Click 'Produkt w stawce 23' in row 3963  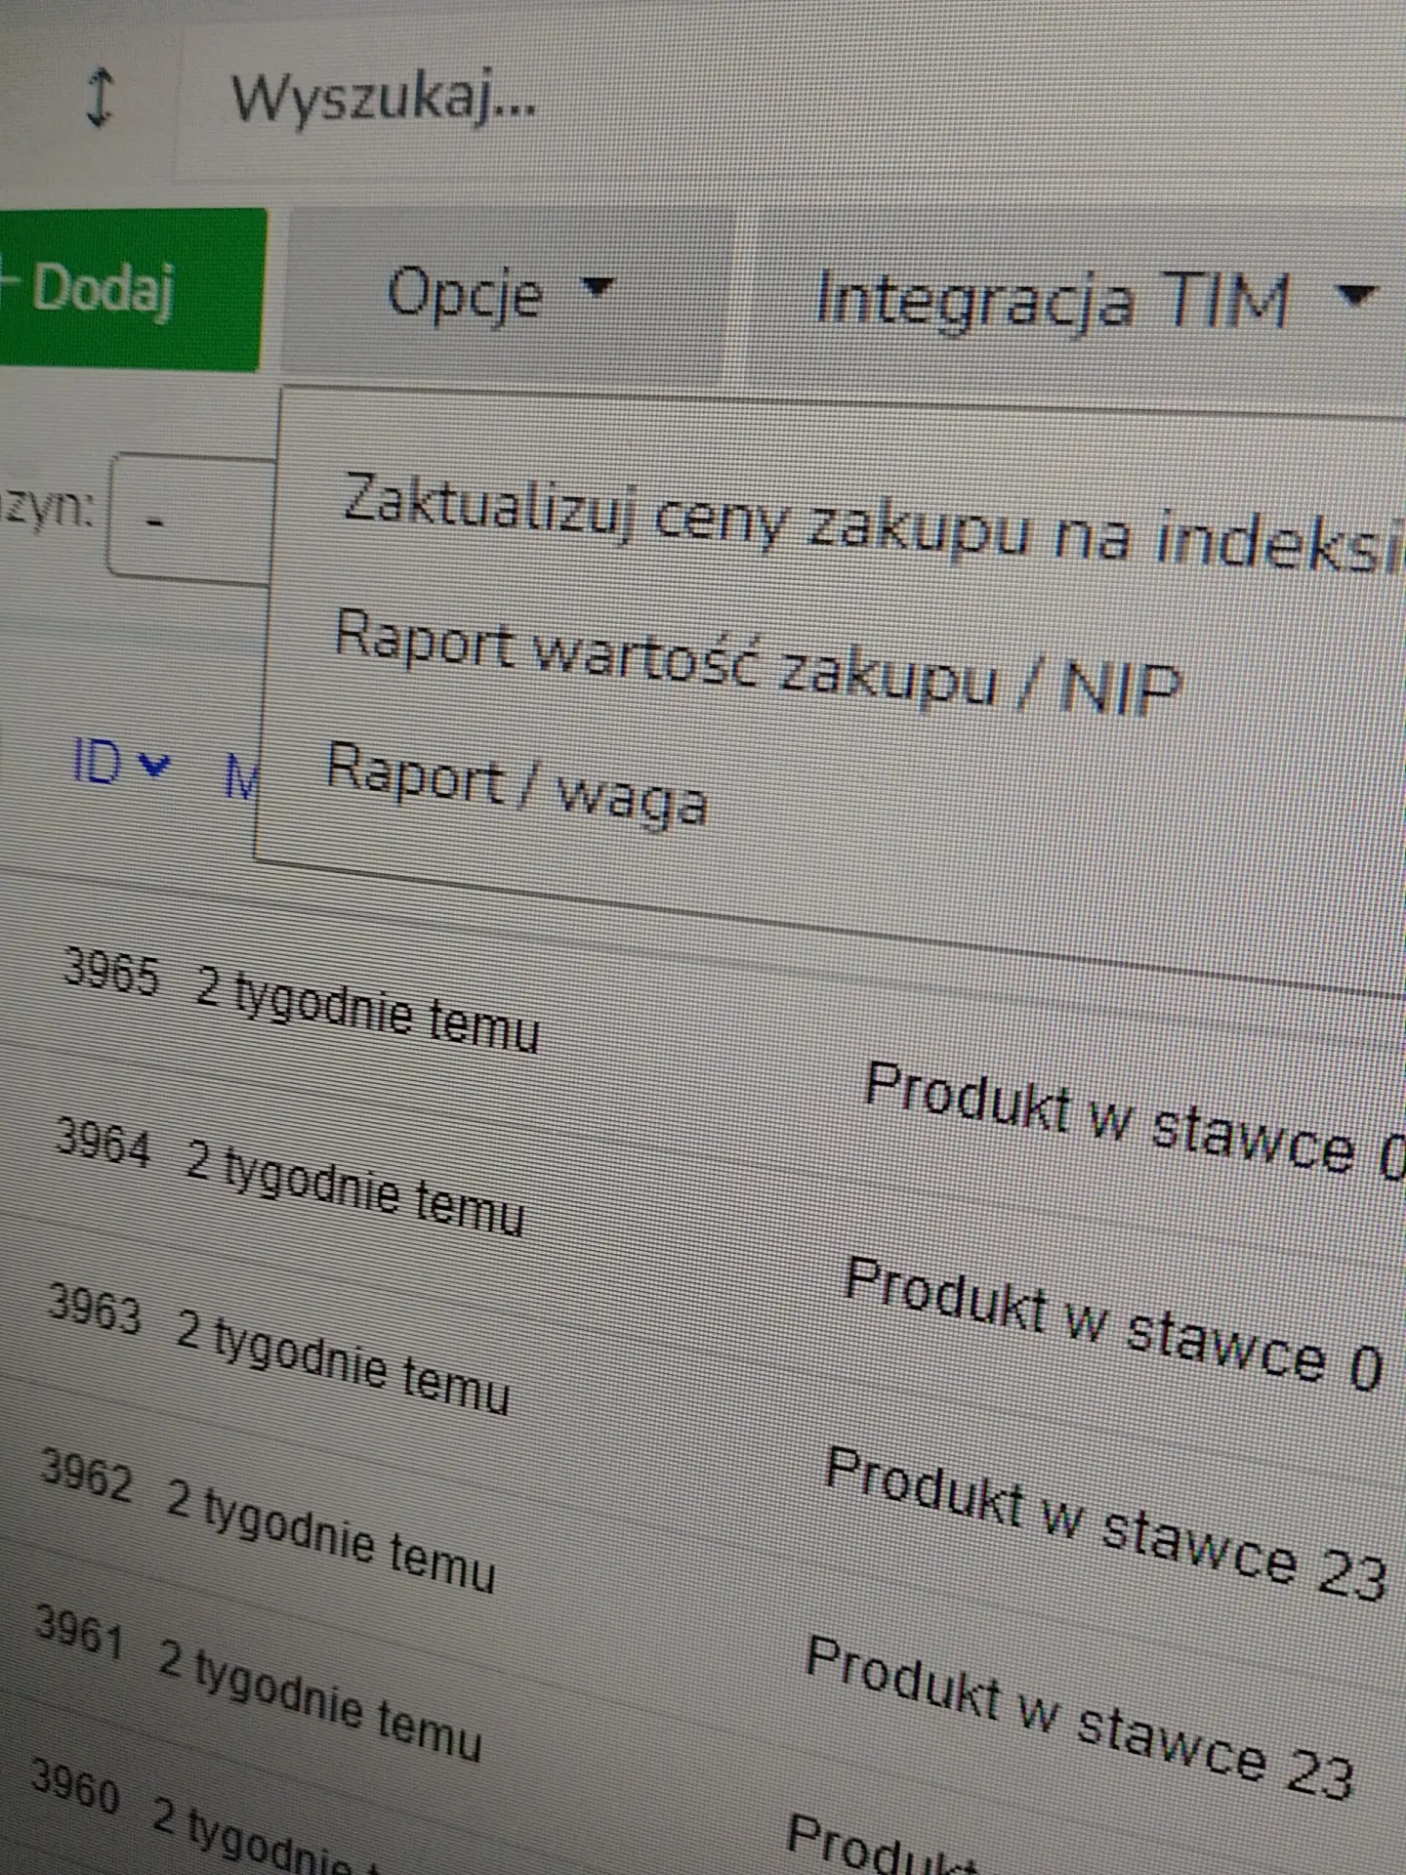pyautogui.click(x=1105, y=1523)
